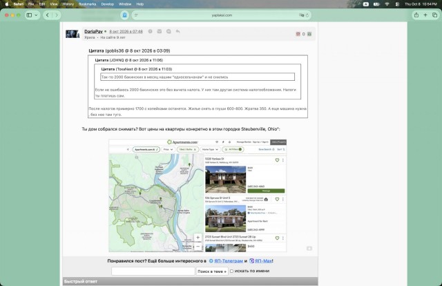Reply to the post via the arrow icon
This screenshot has width=442, height=286.
point(177,31)
